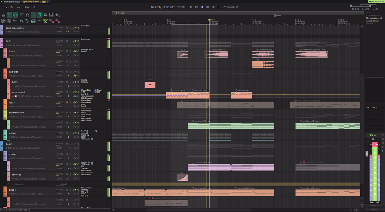Viewport: 385px width, 212px height.
Task: Click the Record transport button
Action: click(213, 7)
